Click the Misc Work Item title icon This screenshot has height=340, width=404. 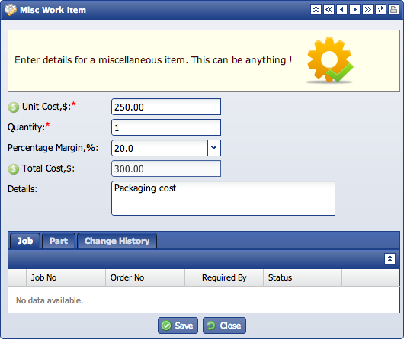tap(11, 10)
